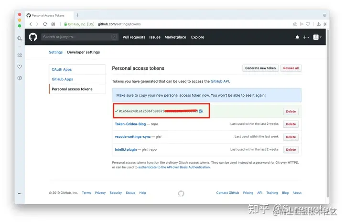
Task: Open the Help footer link
Action: pos(142,193)
